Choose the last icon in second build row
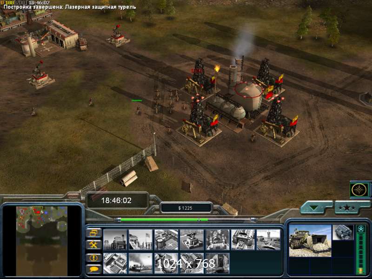This screenshot has height=279, width=372. pyautogui.click(x=217, y=263)
